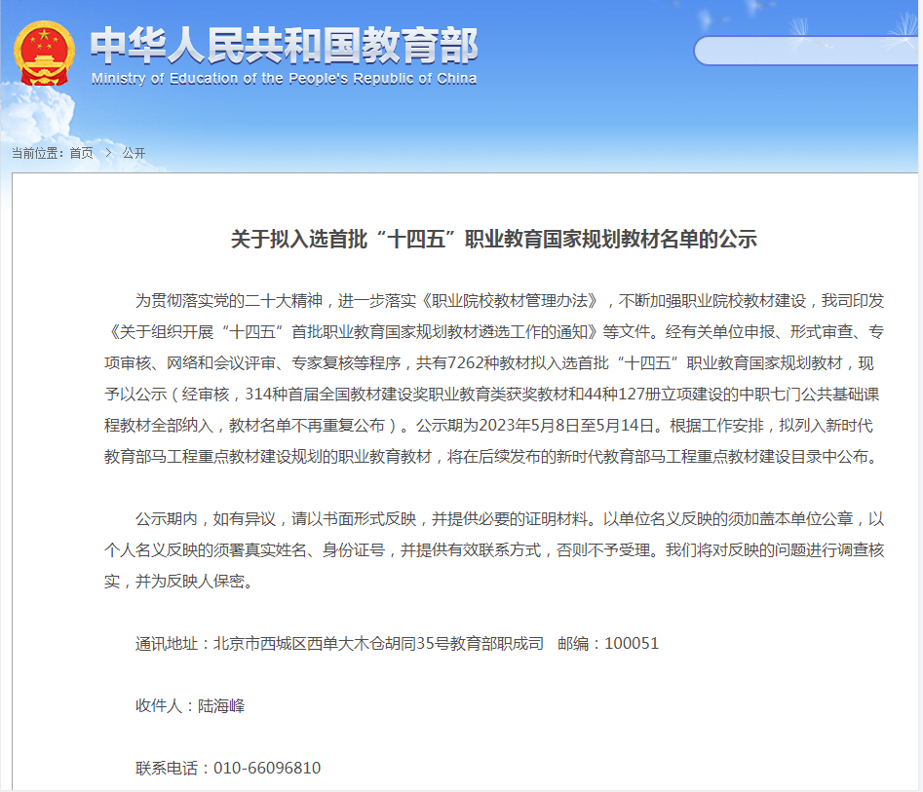Click the 当前位置 label

pos(37,153)
